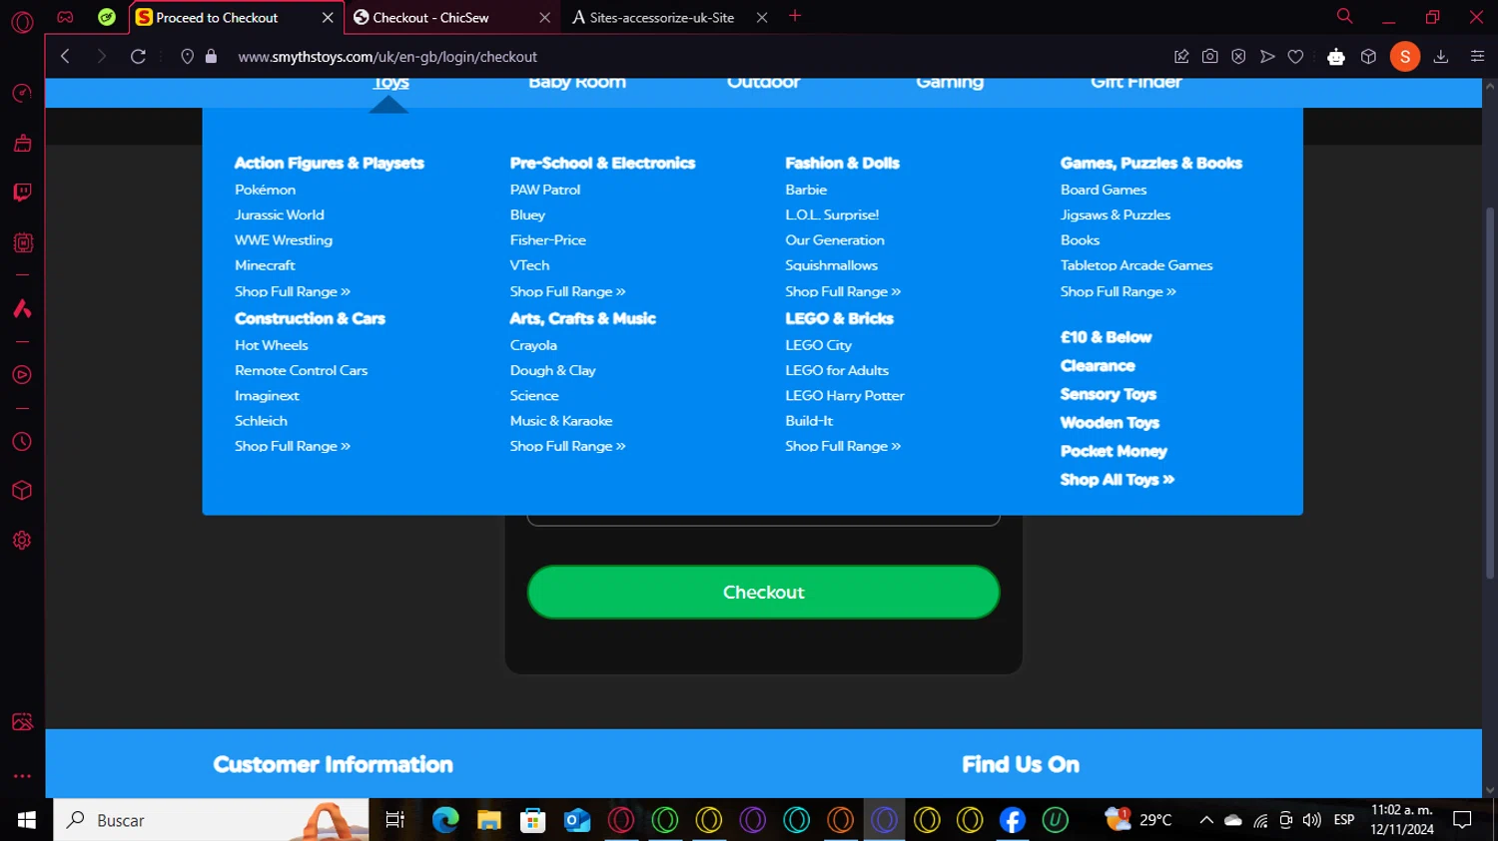Open the Extensions cube sidebar icon
Screen dimensions: 1498x841
click(x=22, y=491)
